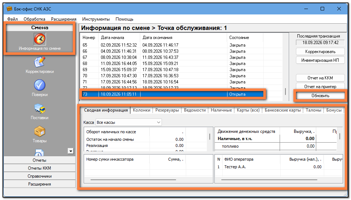Viewport: 351px width, 200px height.
Task: Click the Оборот наличных table scrollbar thumb
Action: (x=210, y=136)
